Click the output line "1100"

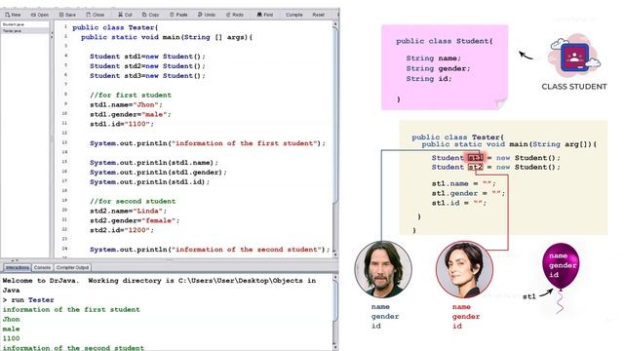pos(11,338)
